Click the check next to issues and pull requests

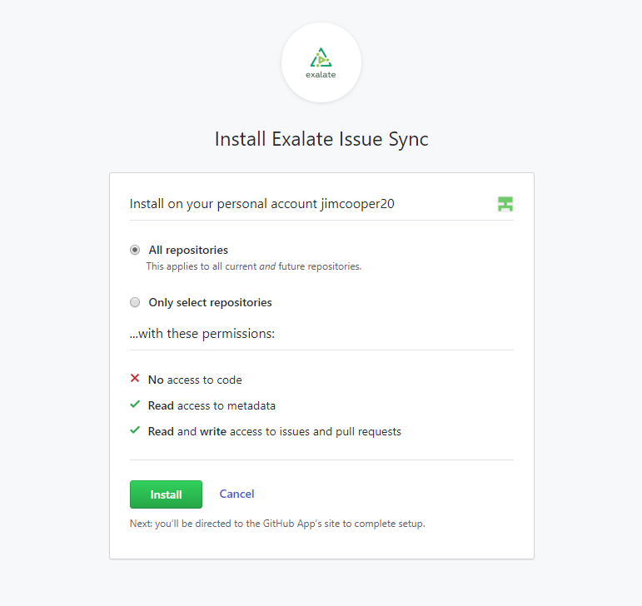[x=135, y=430]
